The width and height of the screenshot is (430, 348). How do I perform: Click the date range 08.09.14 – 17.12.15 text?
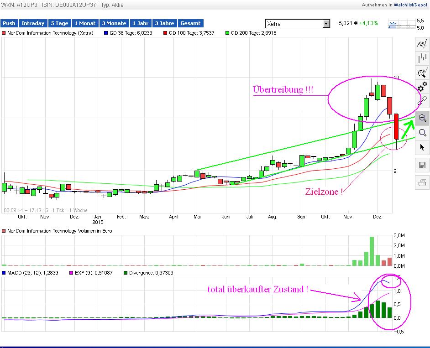(x=26, y=210)
